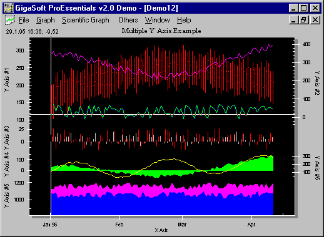Click the blue filled area series
Screen dimensions: 324x237
coord(162,206)
